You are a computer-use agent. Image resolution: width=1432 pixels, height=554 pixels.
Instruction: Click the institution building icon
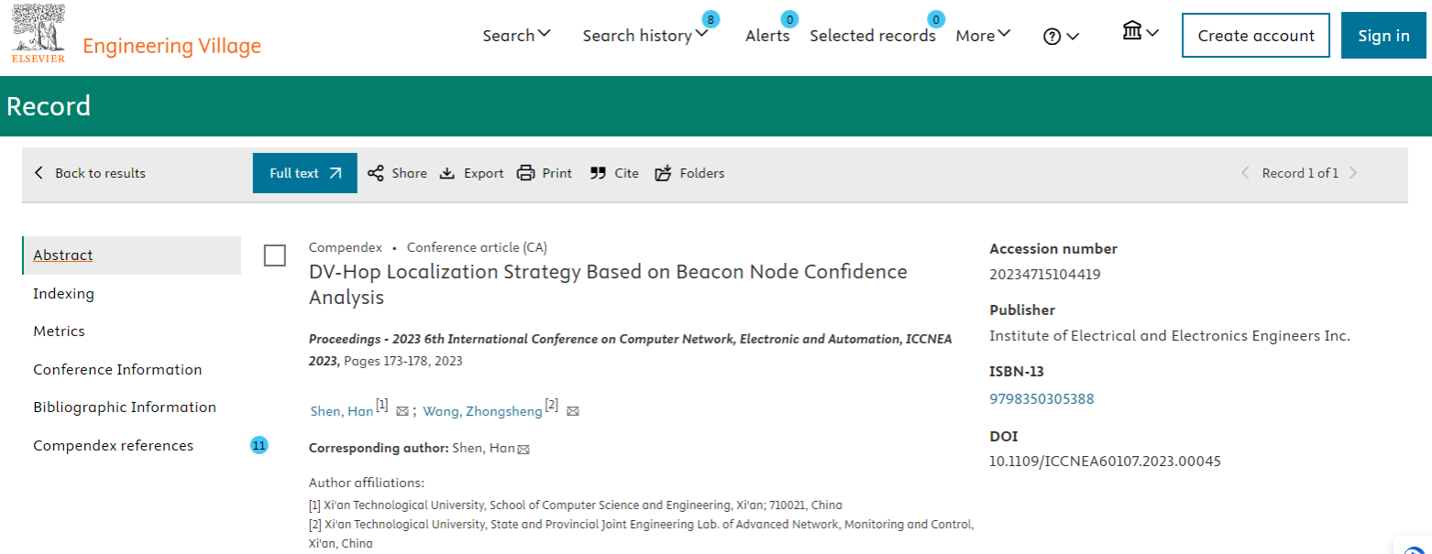(x=1132, y=32)
